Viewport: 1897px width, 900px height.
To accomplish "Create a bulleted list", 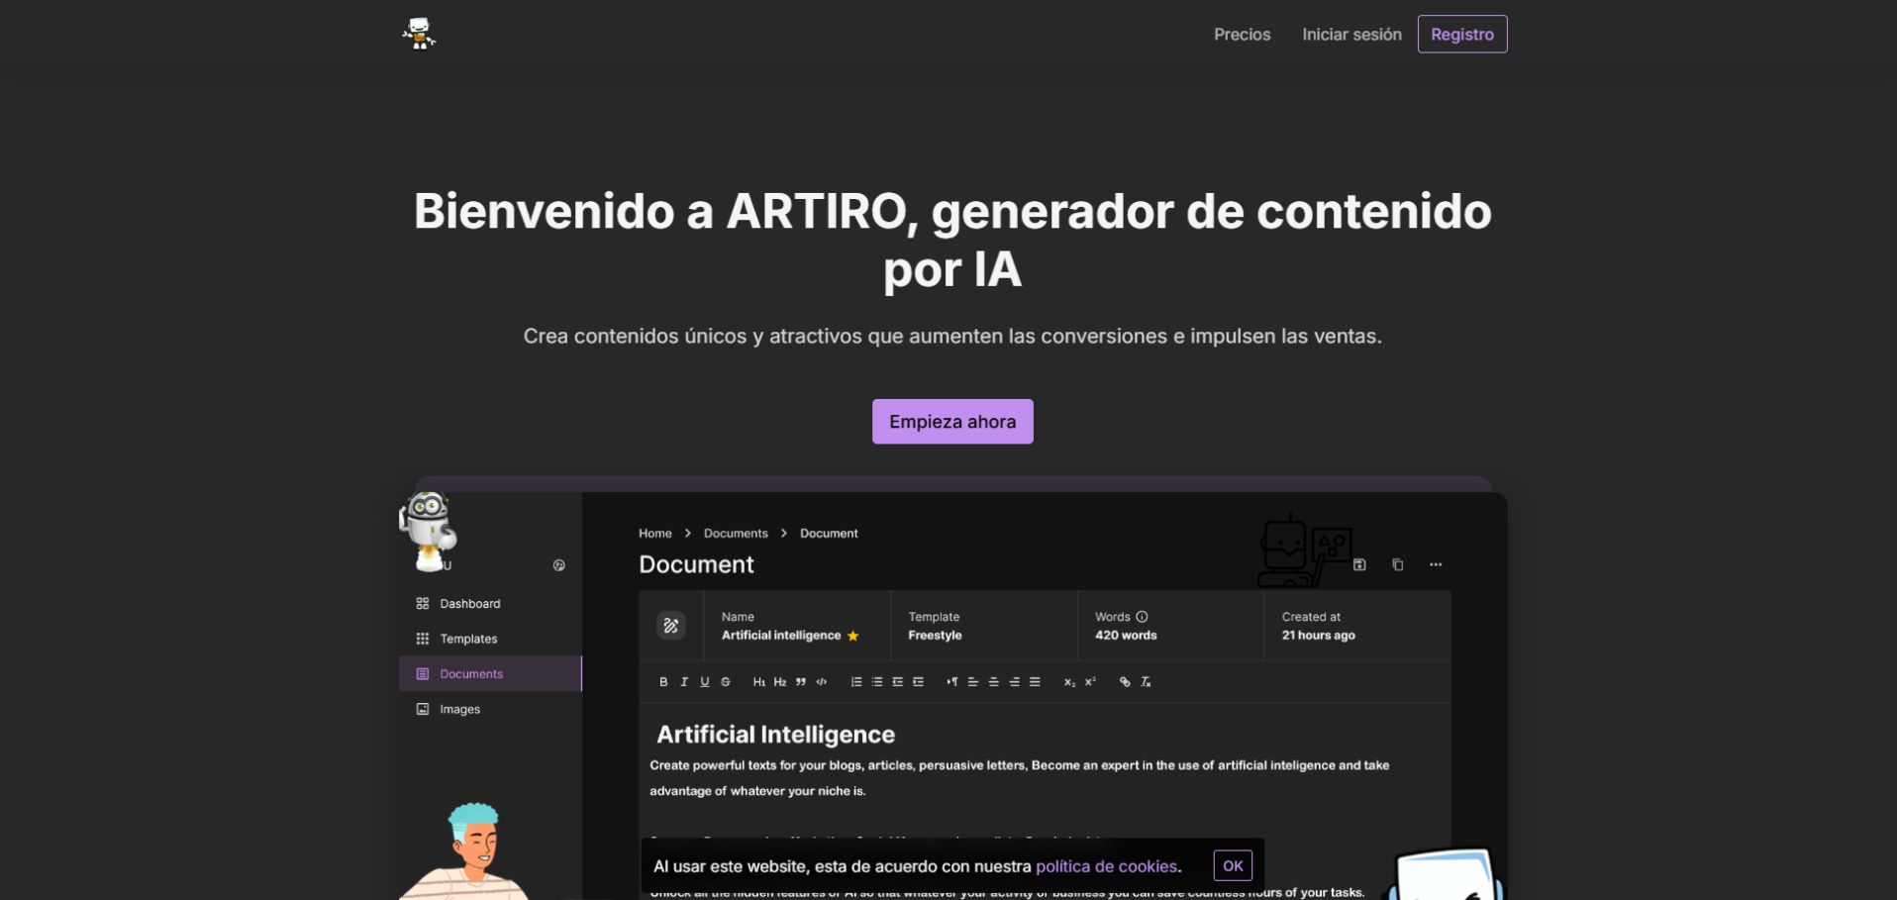I will (x=877, y=682).
